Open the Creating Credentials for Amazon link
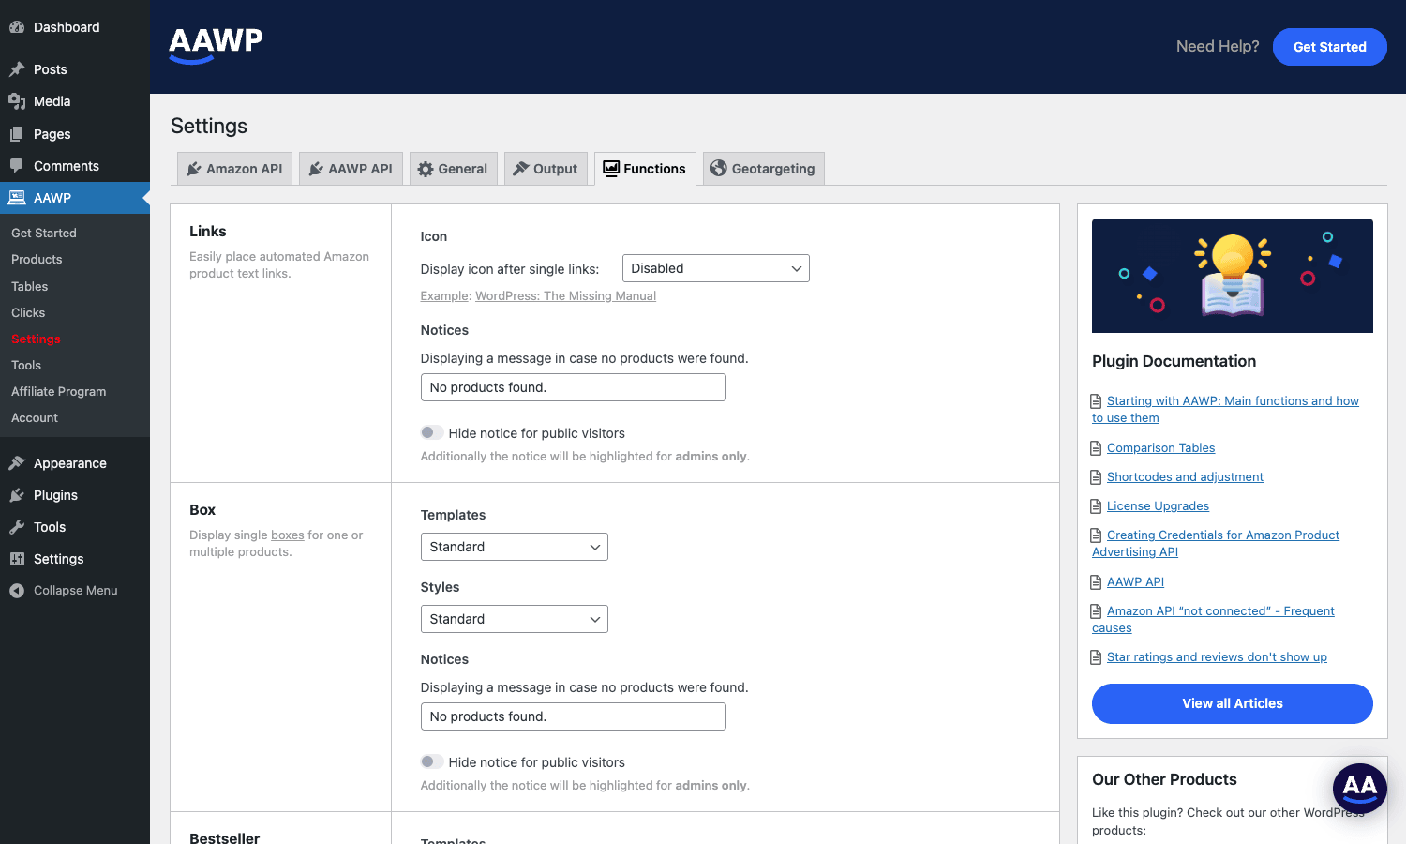The width and height of the screenshot is (1406, 844). [x=1216, y=544]
